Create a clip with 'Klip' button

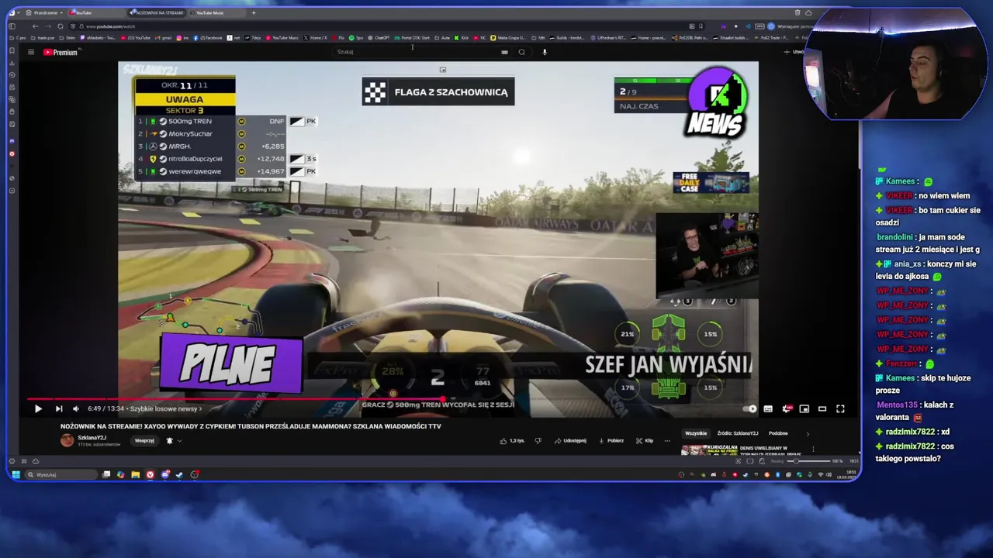pos(645,440)
